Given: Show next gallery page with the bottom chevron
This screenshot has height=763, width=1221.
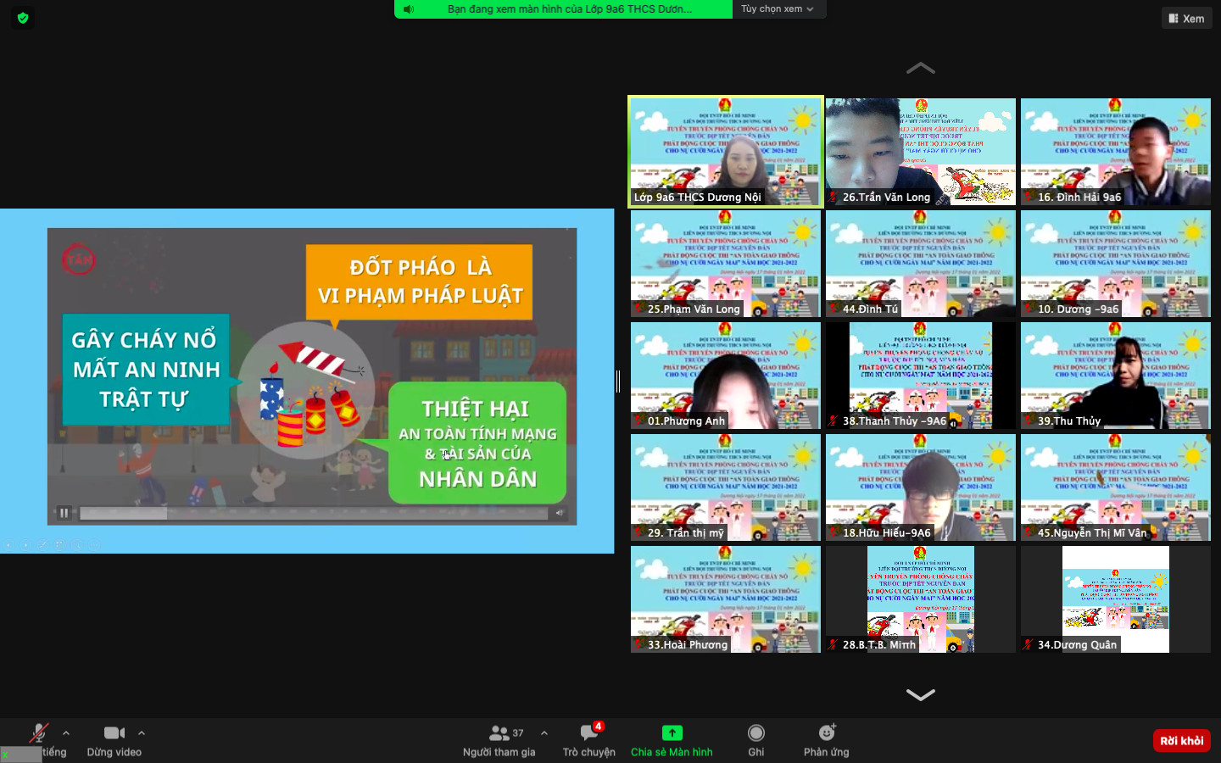Looking at the screenshot, I should point(920,695).
